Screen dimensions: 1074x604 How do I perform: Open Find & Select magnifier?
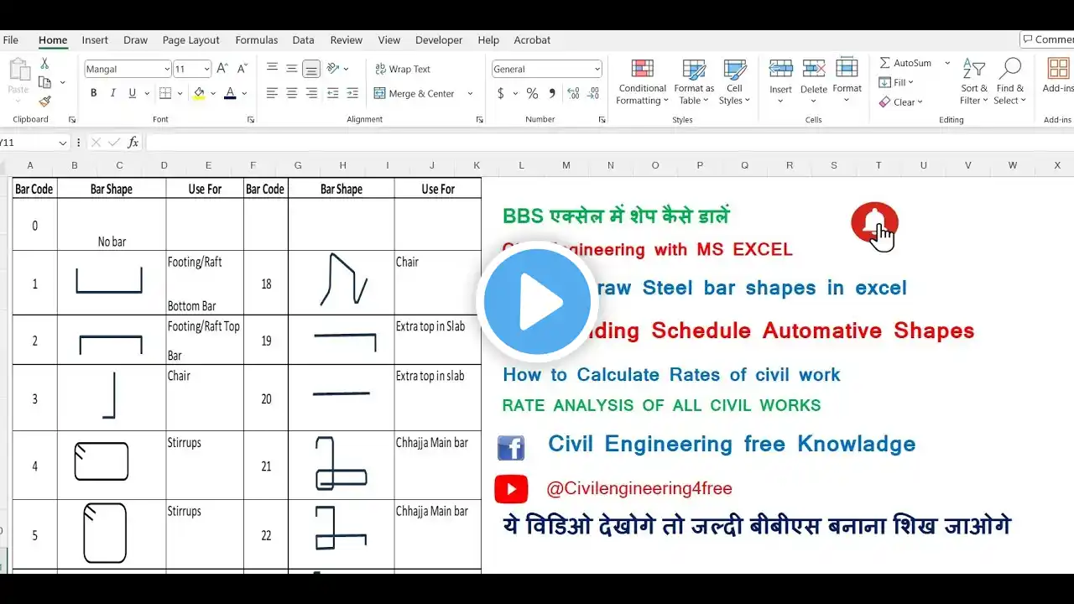(x=1009, y=82)
